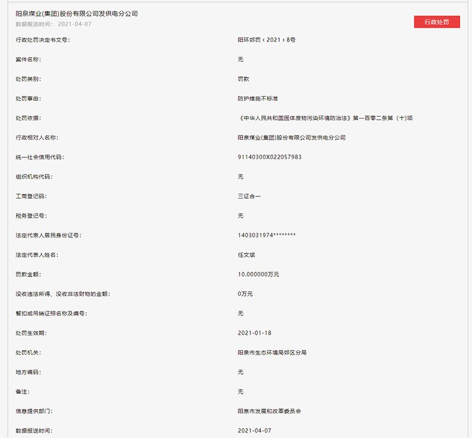Click the 工商登记码 value 三证合一
Image resolution: width=472 pixels, height=438 pixels.
pos(249,196)
